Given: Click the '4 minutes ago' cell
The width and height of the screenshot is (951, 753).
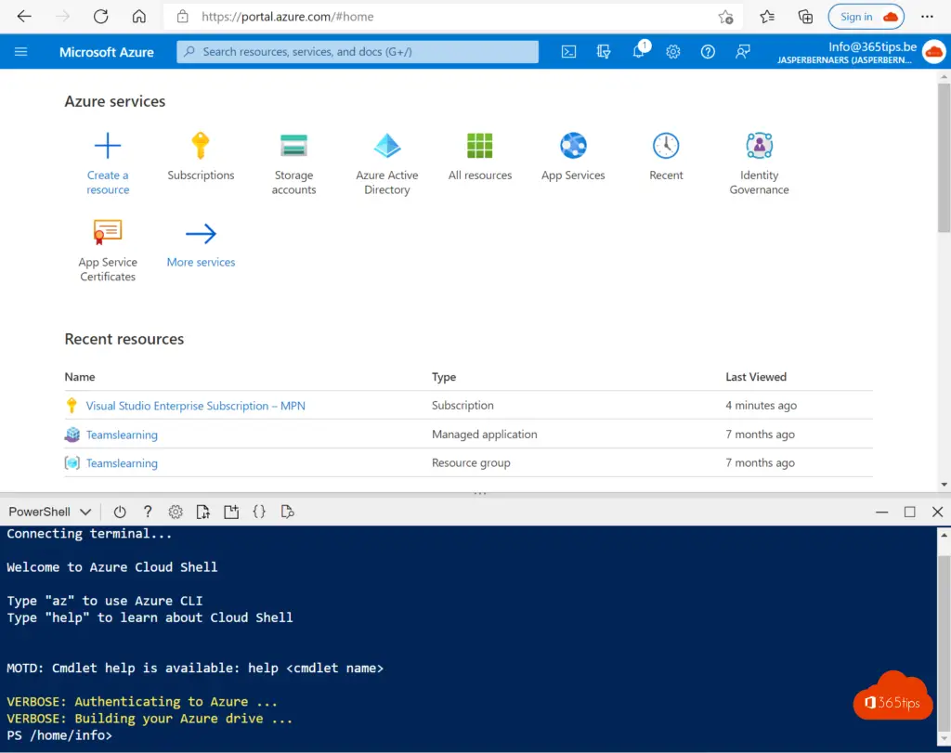Looking at the screenshot, I should pos(761,406).
